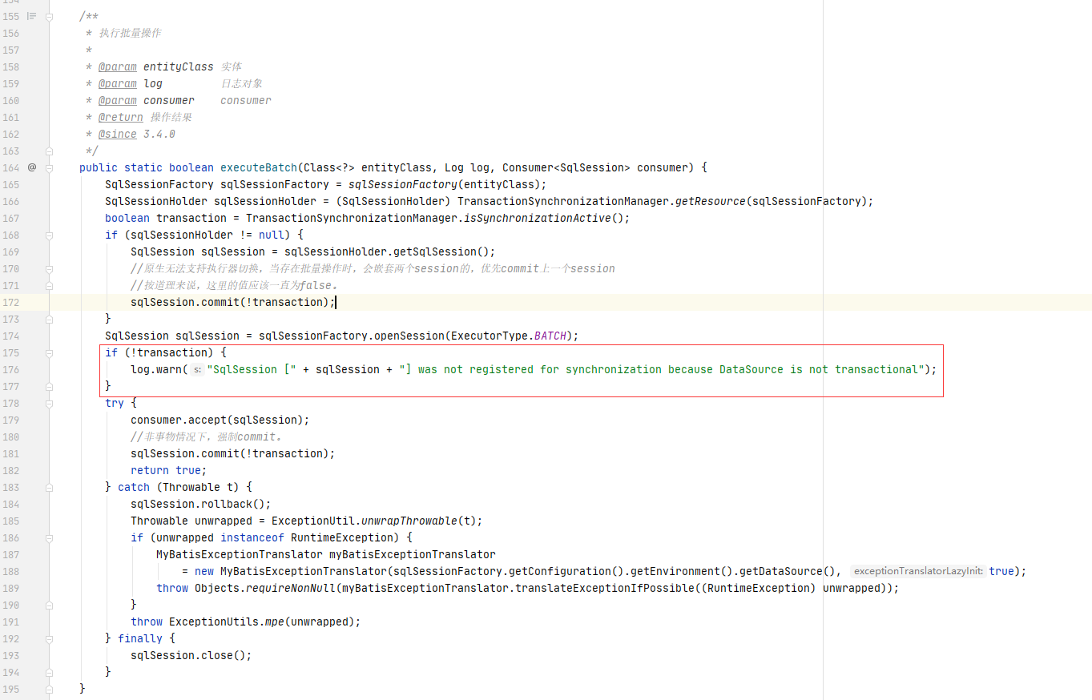Click on the ExecutorType.BATCH constant

550,336
